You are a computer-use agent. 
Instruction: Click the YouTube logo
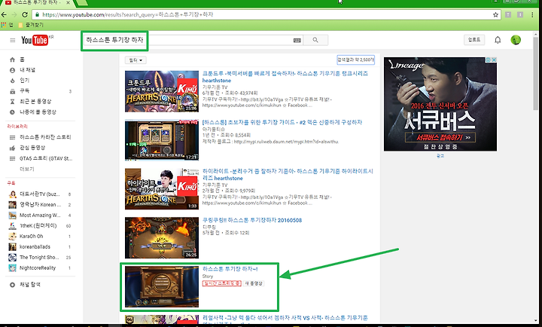(35, 40)
